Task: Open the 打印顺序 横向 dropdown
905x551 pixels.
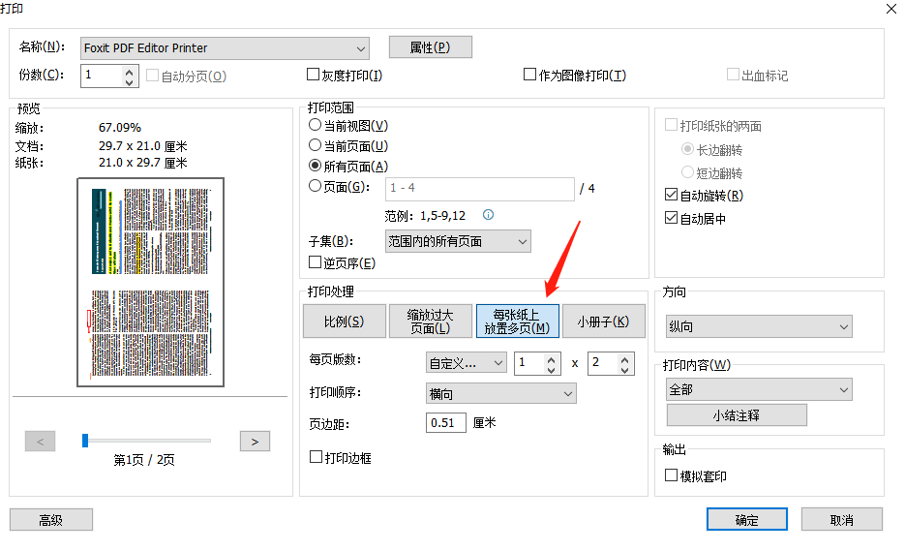Action: tap(501, 394)
